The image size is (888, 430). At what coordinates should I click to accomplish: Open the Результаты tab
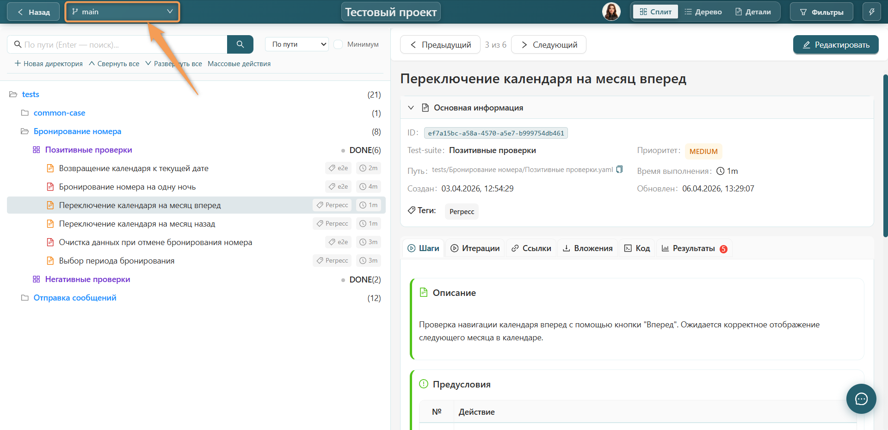click(694, 248)
